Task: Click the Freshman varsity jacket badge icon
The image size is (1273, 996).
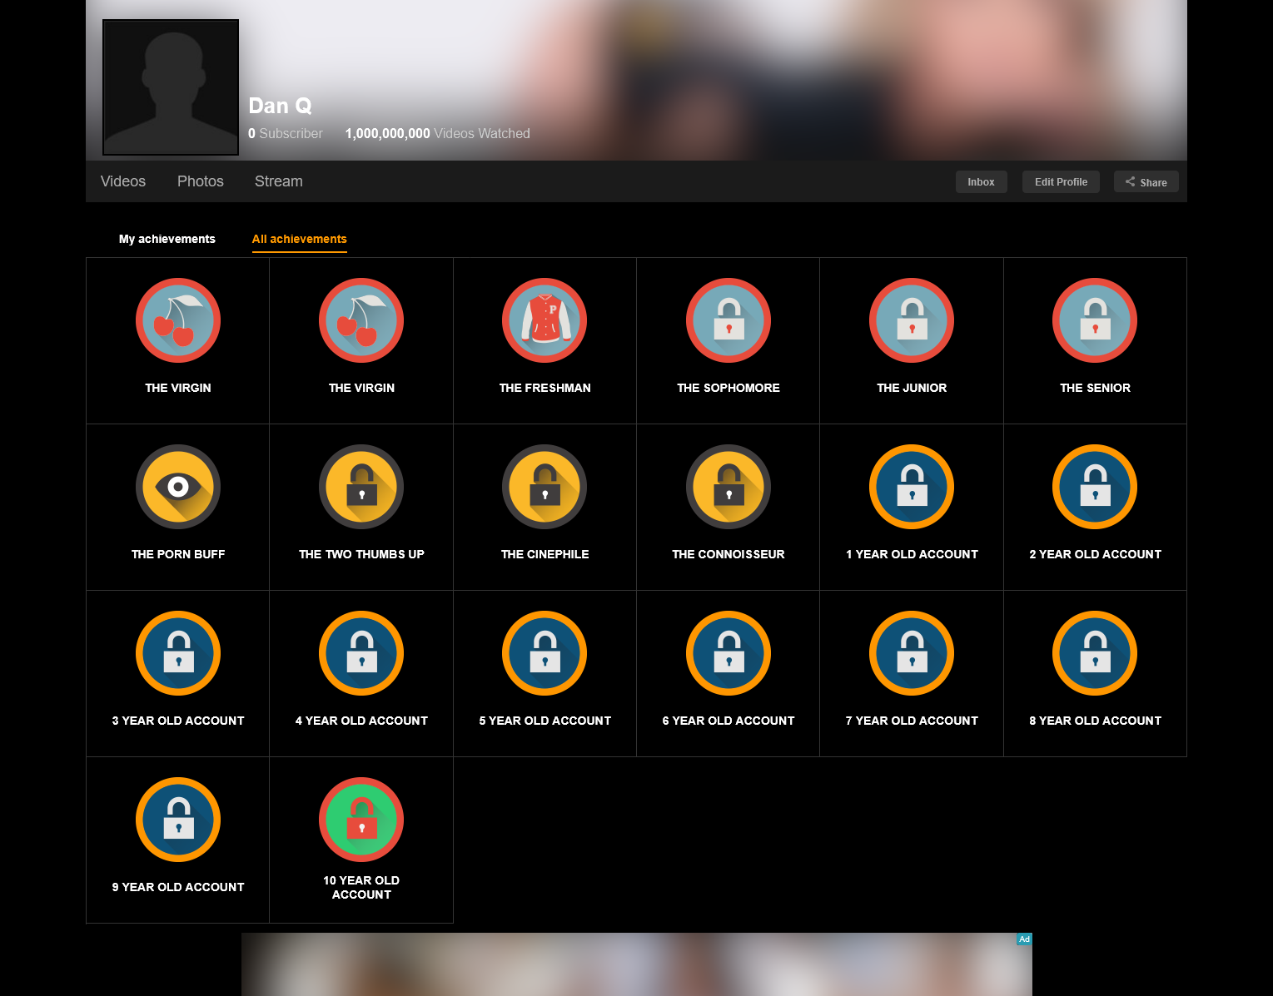Action: (x=545, y=320)
